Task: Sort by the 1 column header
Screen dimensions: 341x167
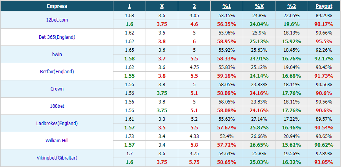Action: click(129, 6)
